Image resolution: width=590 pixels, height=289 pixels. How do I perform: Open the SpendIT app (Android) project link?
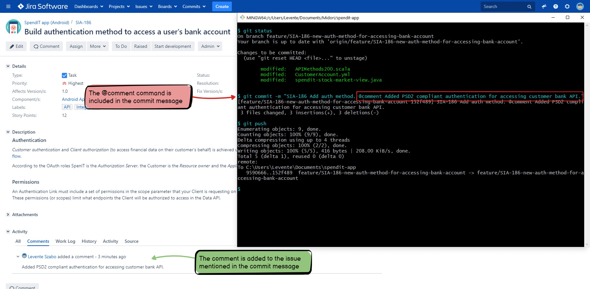click(x=47, y=22)
